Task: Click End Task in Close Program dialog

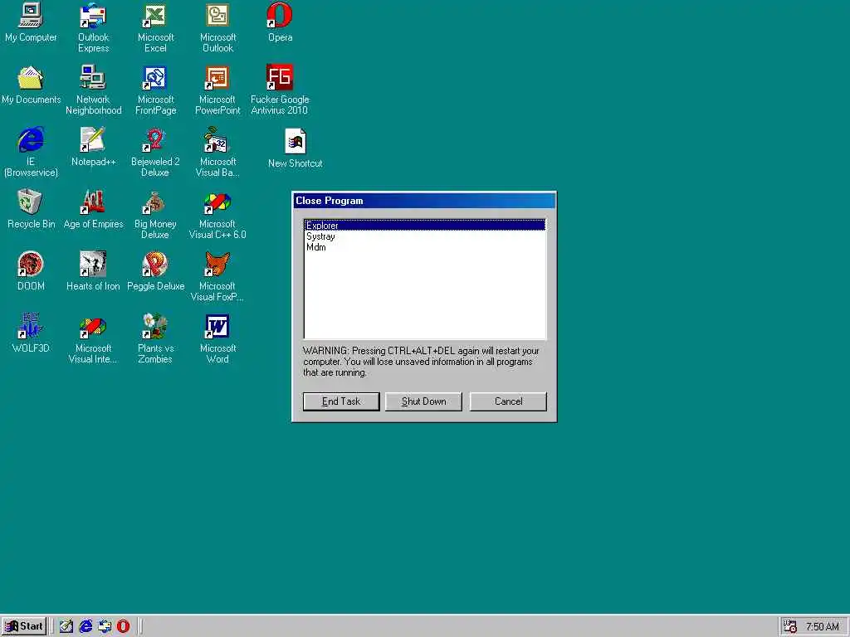Action: coord(341,401)
